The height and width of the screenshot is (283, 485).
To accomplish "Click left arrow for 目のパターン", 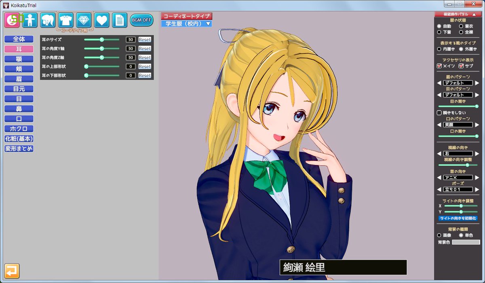I will click(x=439, y=95).
